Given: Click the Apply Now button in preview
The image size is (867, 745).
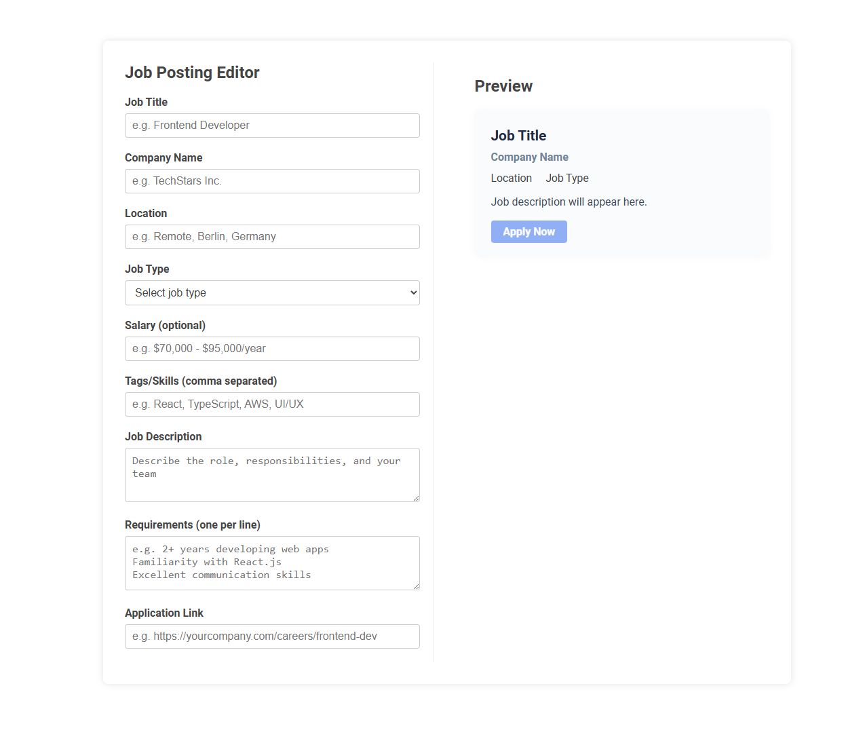Looking at the screenshot, I should pyautogui.click(x=528, y=231).
